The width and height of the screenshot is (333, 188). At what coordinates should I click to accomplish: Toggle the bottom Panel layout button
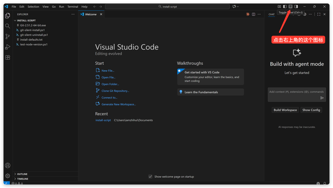[291, 6]
